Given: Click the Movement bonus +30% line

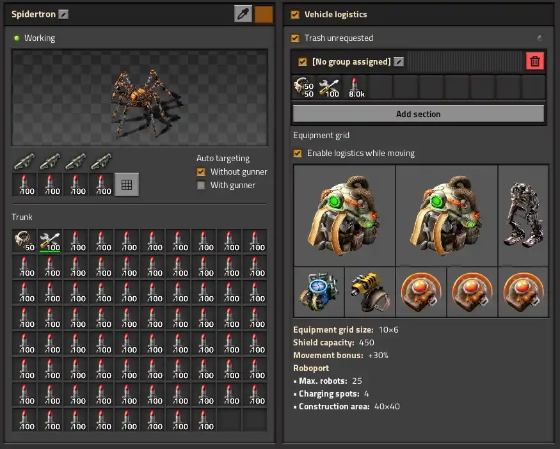Looking at the screenshot, I should 340,355.
